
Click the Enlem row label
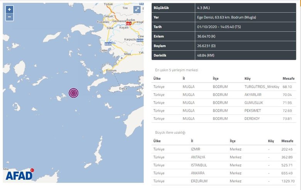(159, 36)
